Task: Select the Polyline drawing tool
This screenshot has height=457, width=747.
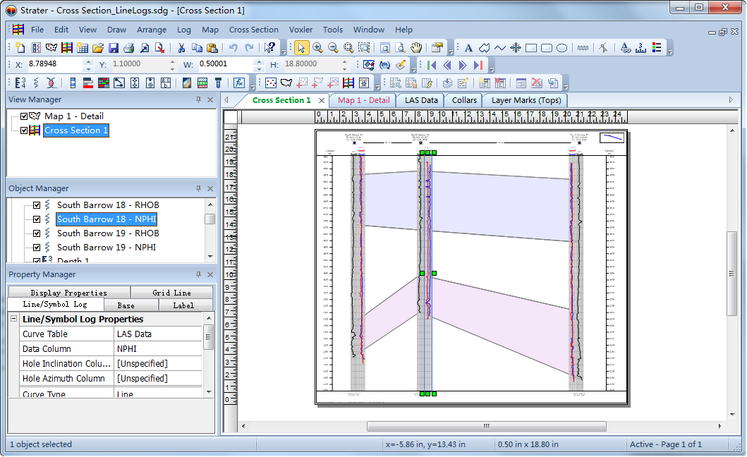Action: point(500,48)
